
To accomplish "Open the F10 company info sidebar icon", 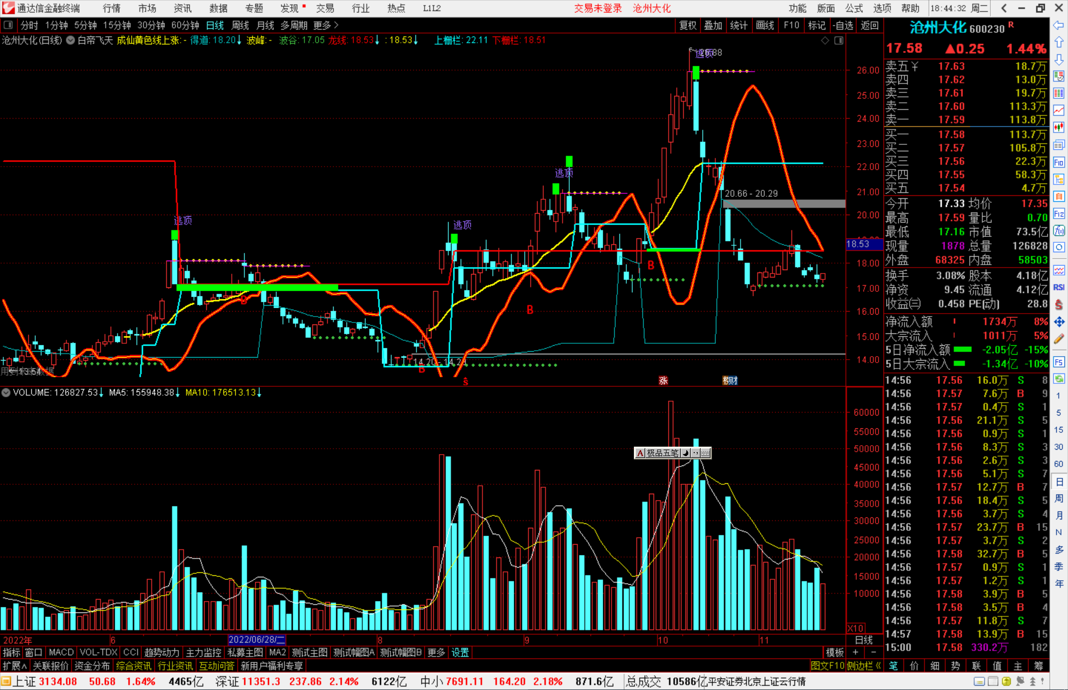I will [1059, 162].
